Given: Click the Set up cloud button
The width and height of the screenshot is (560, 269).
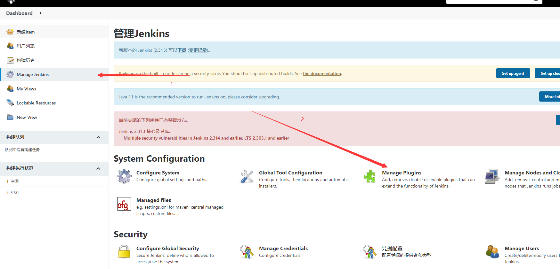Looking at the screenshot, I should 548,73.
